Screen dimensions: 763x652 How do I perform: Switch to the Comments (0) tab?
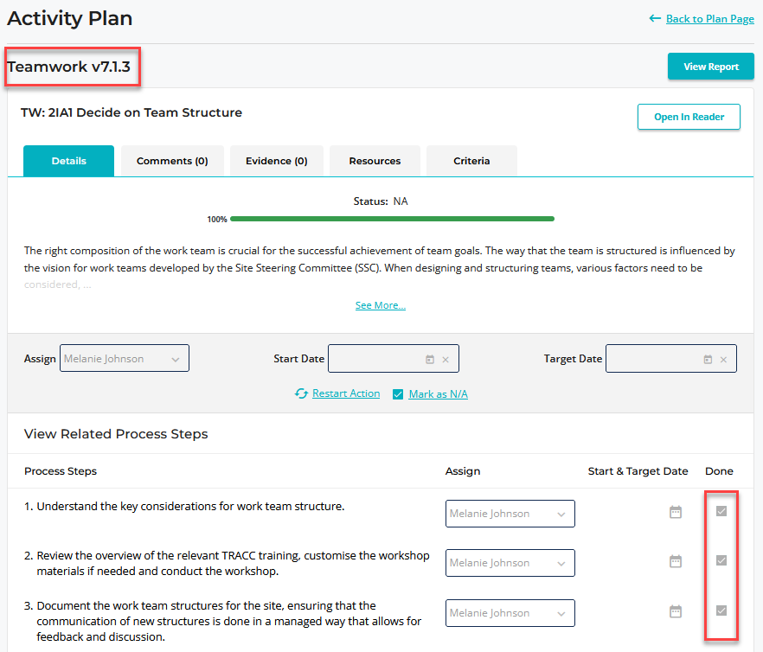(x=172, y=161)
